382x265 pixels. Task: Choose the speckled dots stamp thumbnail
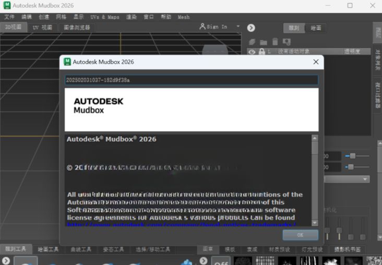[243, 261]
